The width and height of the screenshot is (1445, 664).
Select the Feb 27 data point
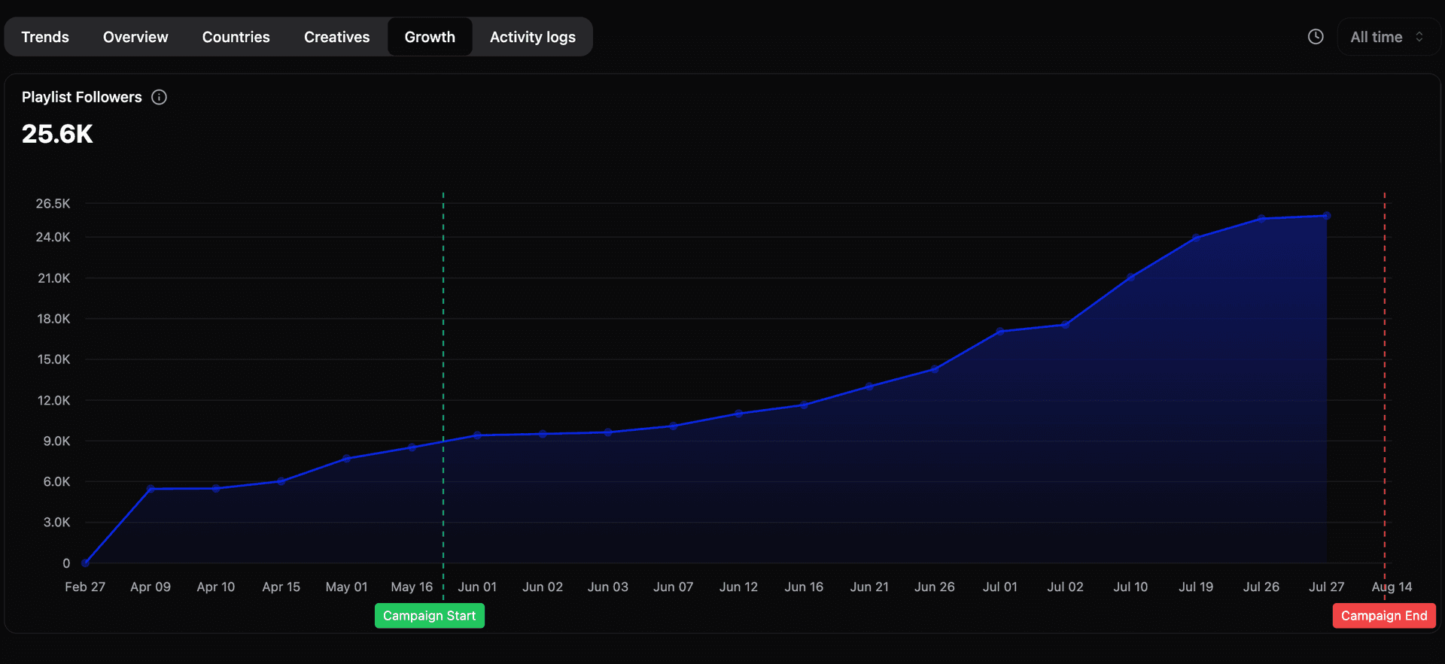click(86, 562)
